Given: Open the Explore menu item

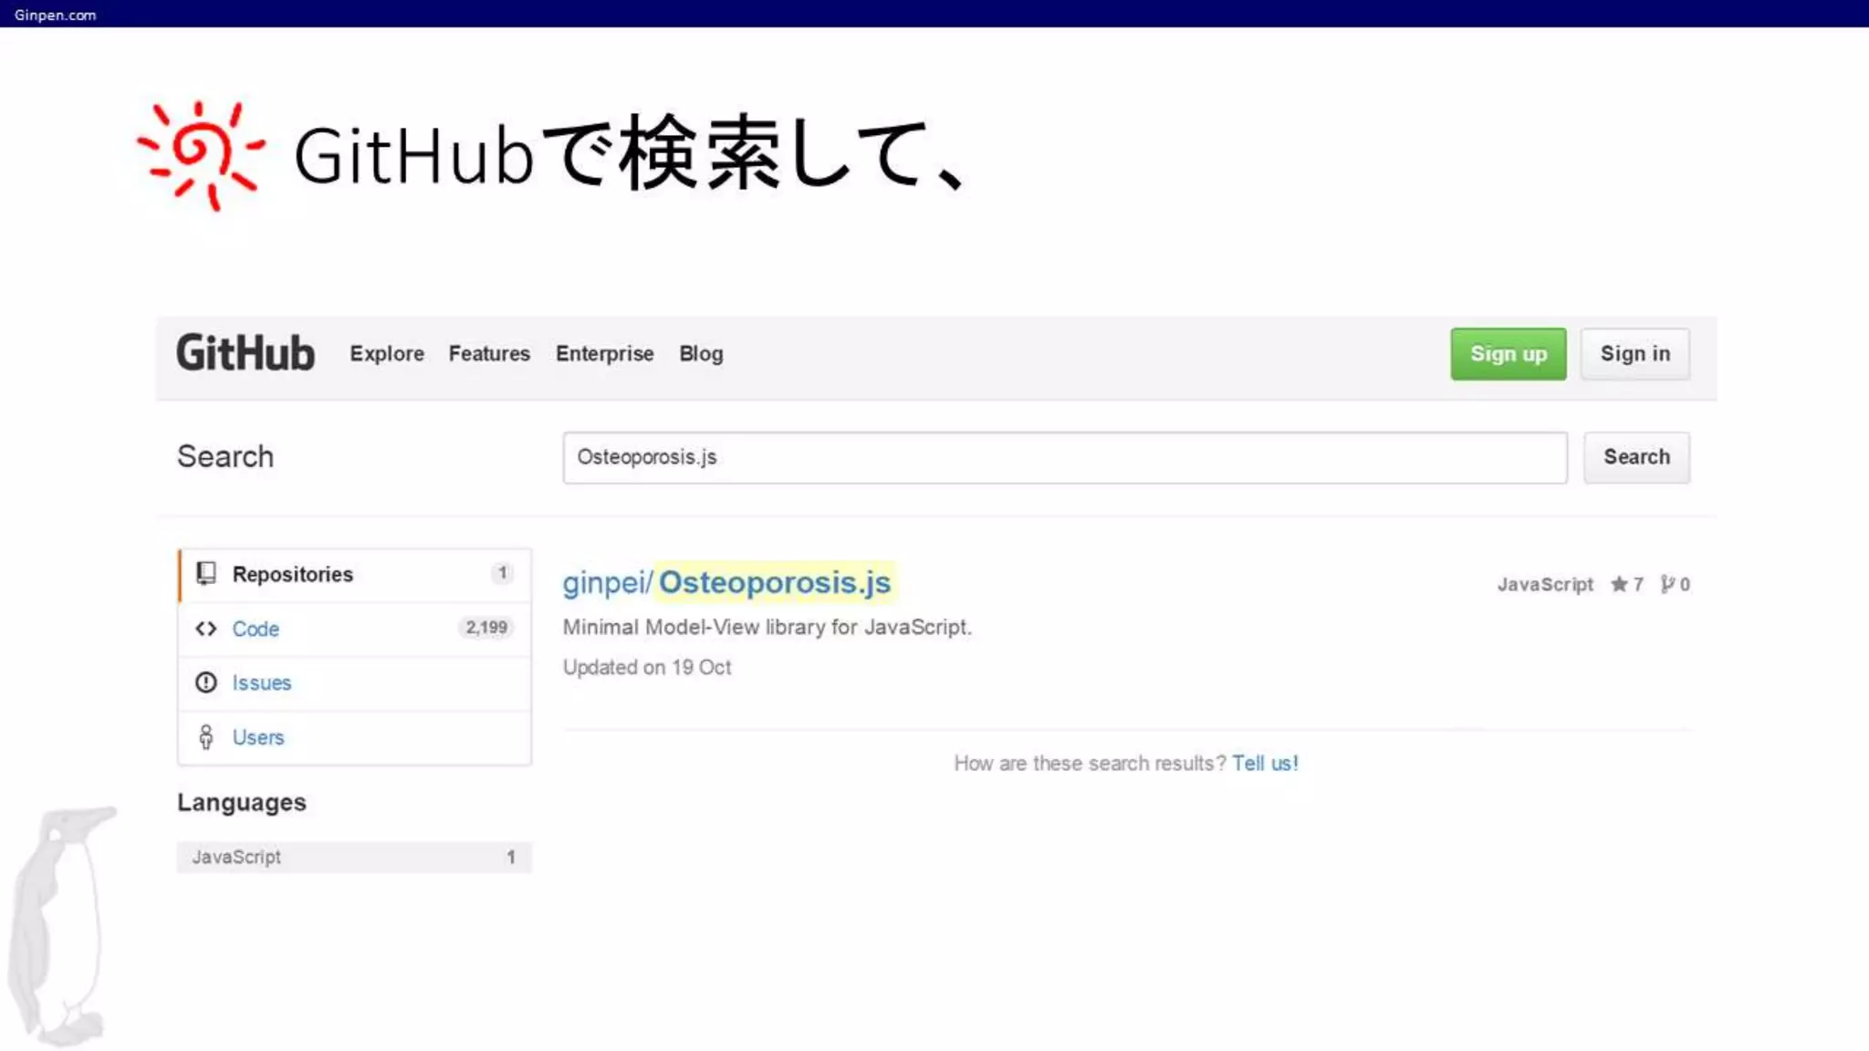Looking at the screenshot, I should pyautogui.click(x=387, y=354).
